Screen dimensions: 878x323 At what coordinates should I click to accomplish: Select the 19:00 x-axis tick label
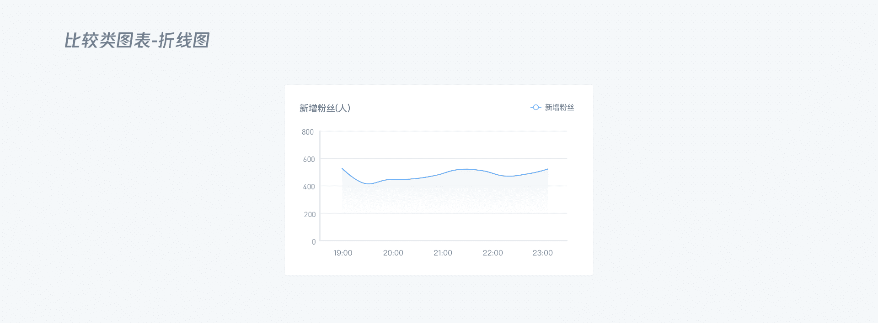click(343, 253)
